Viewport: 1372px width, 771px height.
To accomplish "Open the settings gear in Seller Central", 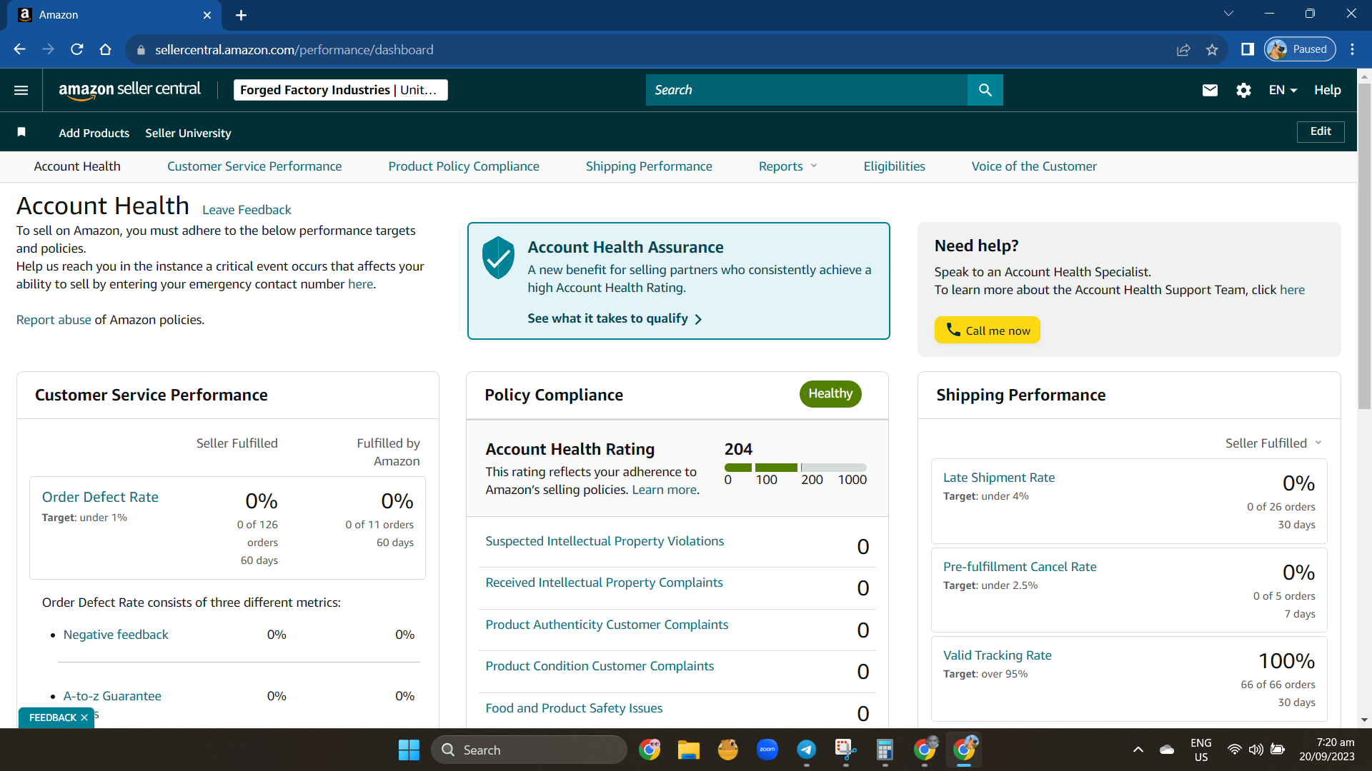I will [1243, 90].
